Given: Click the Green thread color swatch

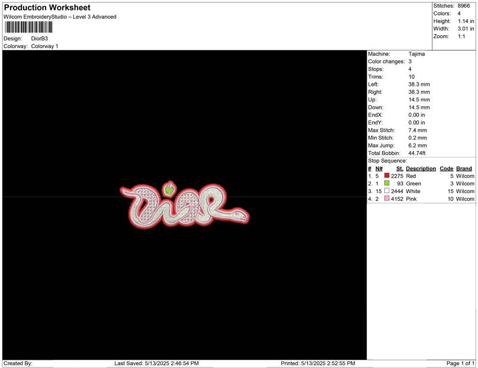Looking at the screenshot, I should click(x=387, y=183).
